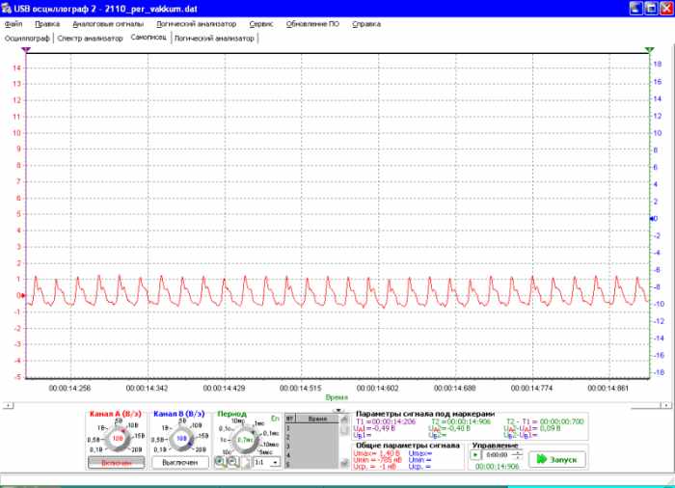Click the T2 =00:00:14:906 value
The image size is (675, 488).
(x=461, y=421)
